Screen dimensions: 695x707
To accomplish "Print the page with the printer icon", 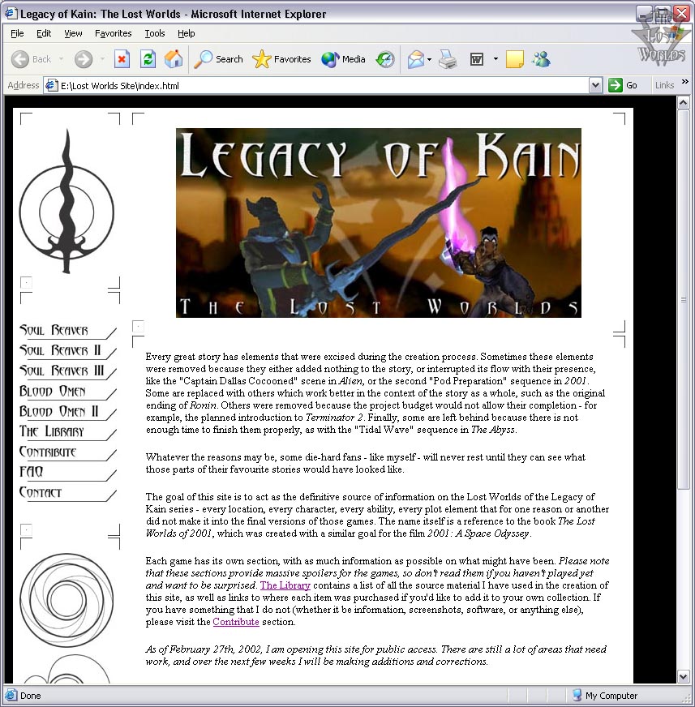I will [x=448, y=59].
